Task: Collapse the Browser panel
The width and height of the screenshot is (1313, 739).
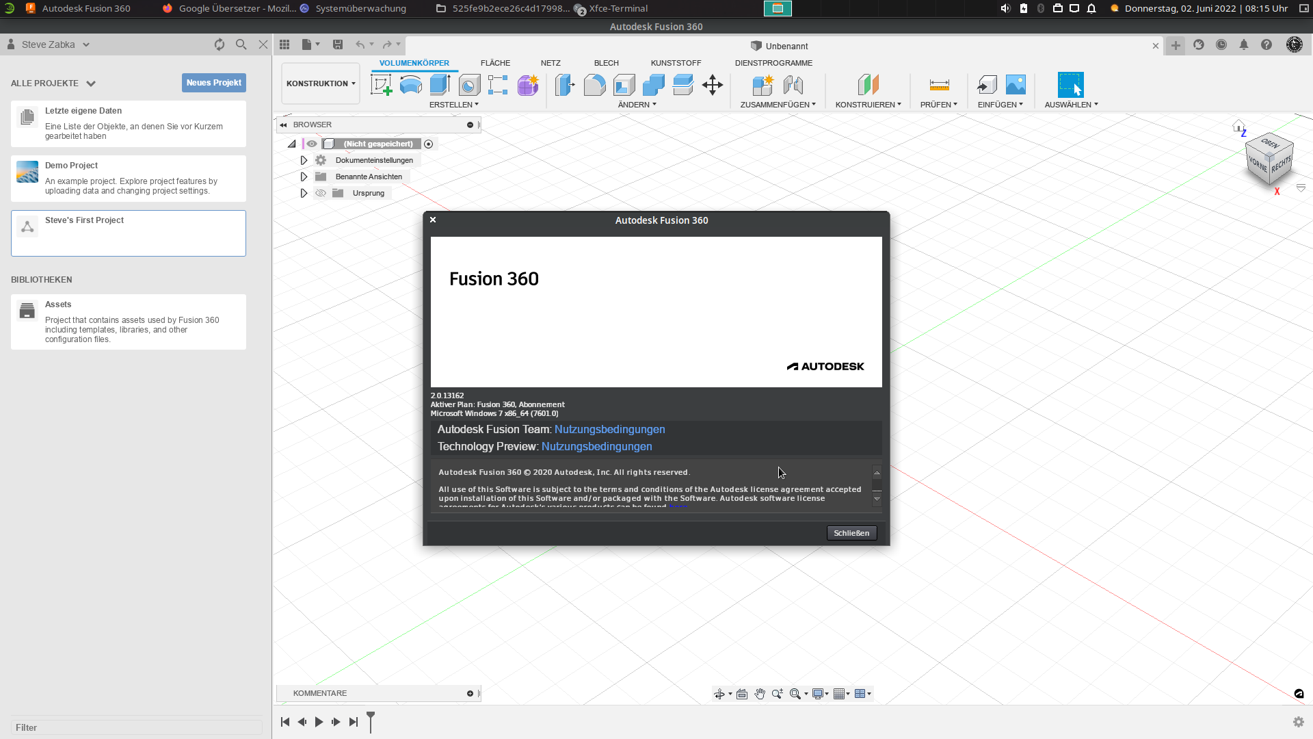Action: pos(283,125)
